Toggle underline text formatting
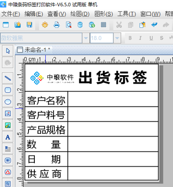 click(x=151, y=38)
